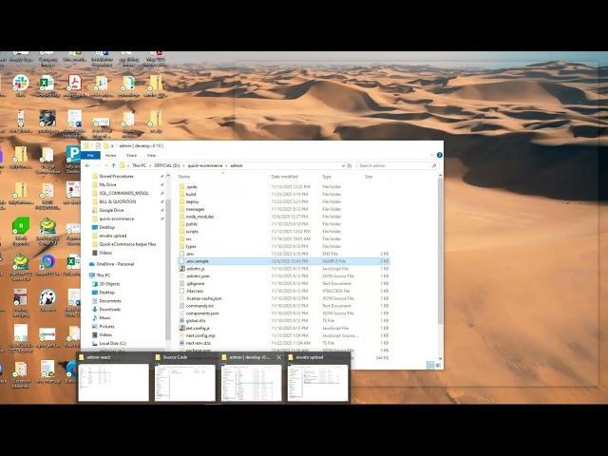Screen dimensions: 608x456
Task: Open the Microsoft Project icon on desktop
Action: 73,154
